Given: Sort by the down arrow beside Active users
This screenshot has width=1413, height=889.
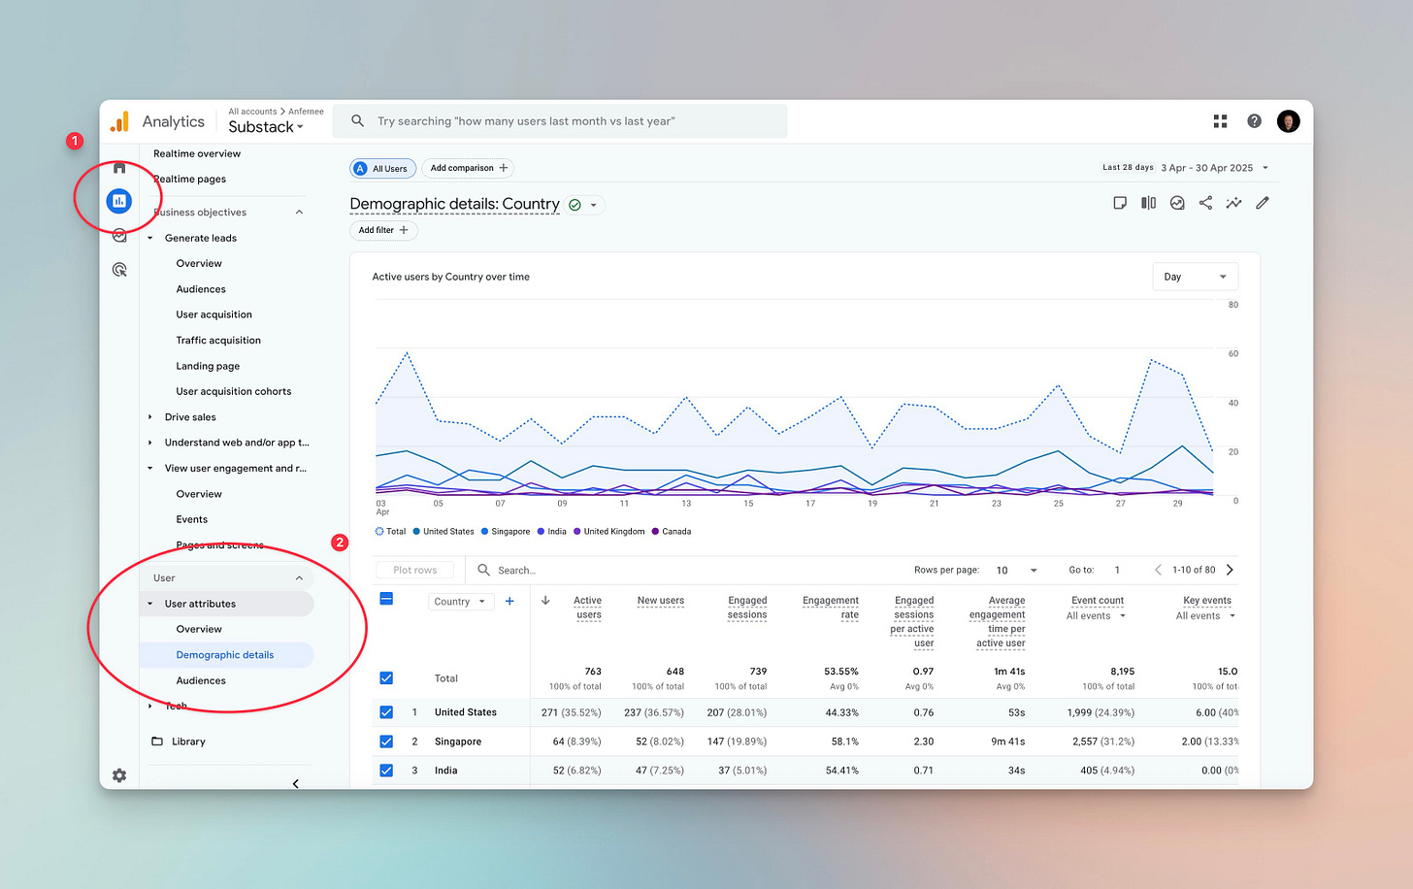Looking at the screenshot, I should point(545,601).
